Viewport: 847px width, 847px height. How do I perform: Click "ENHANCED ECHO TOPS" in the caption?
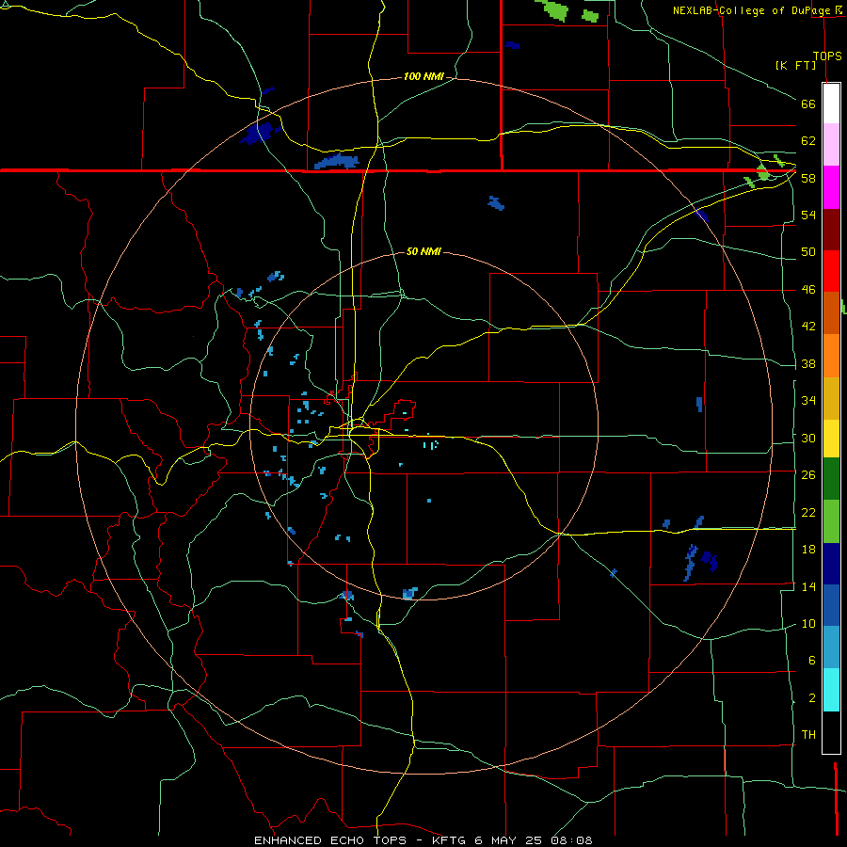coord(330,840)
